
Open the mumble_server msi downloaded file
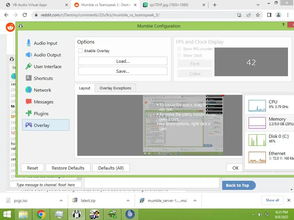[167, 201]
